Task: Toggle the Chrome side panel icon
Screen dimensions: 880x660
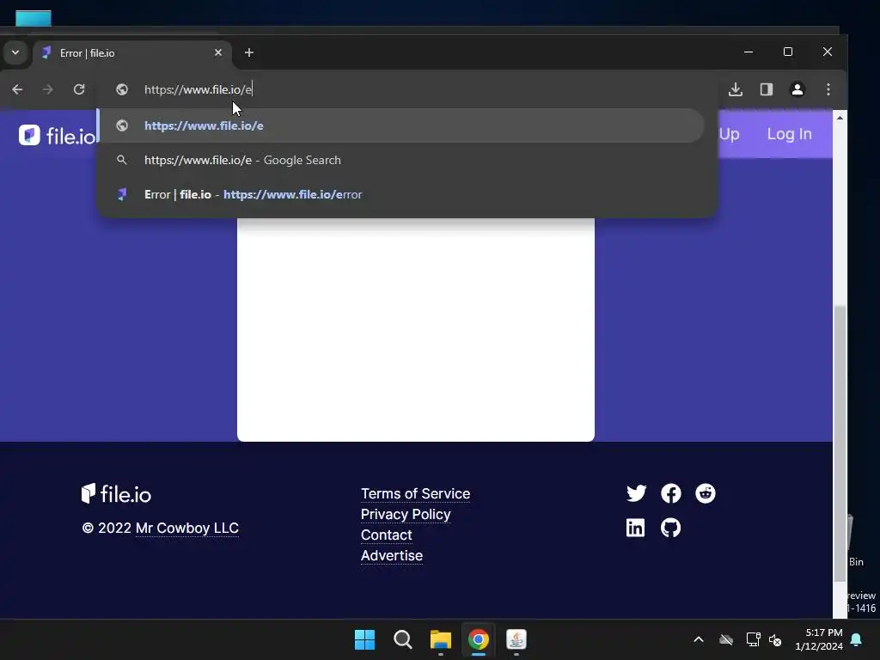Action: 767,89
